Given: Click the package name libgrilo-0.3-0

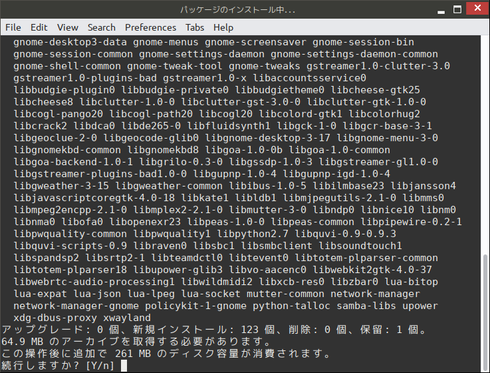Looking at the screenshot, I should point(181,162).
